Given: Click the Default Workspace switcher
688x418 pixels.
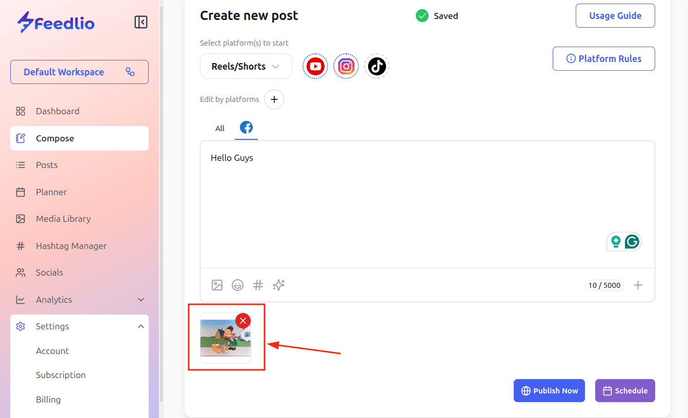Looking at the screenshot, I should 79,72.
